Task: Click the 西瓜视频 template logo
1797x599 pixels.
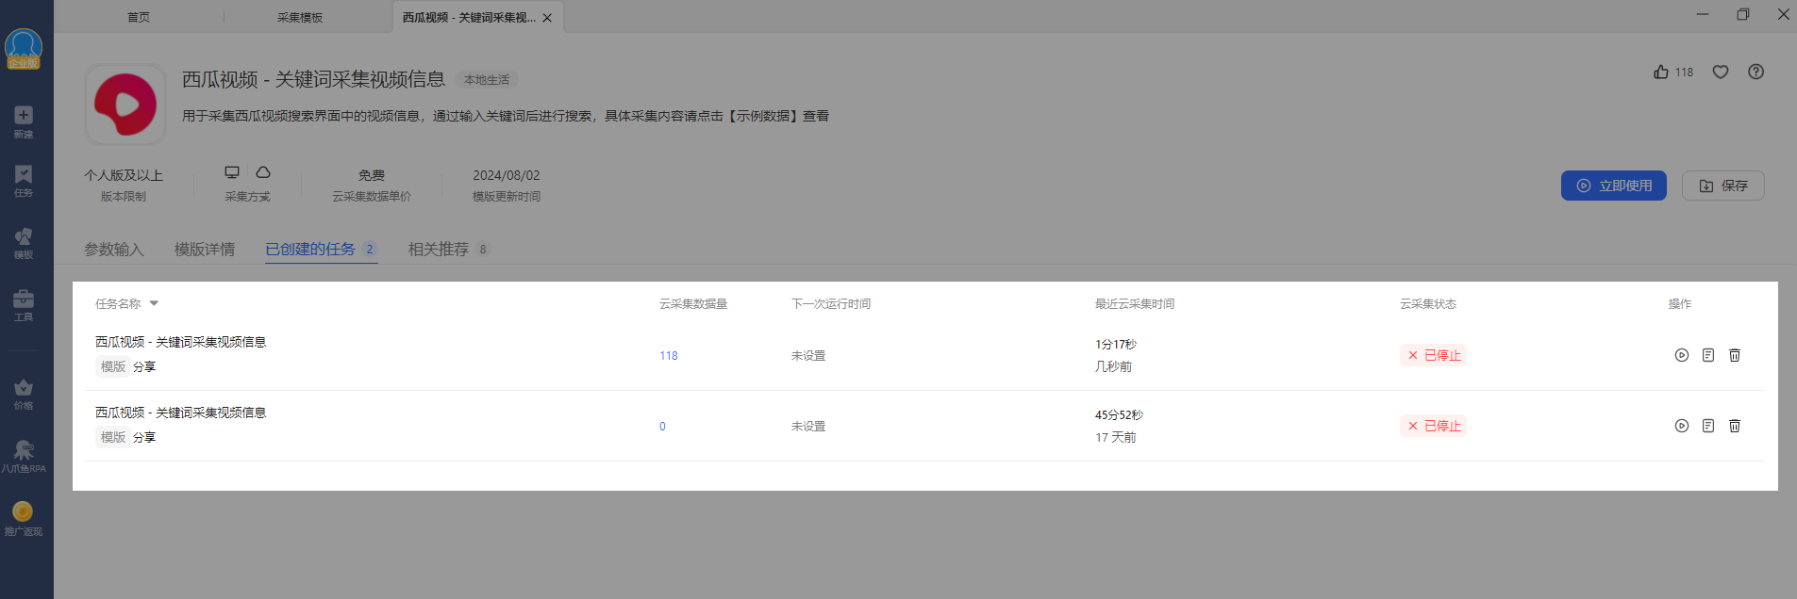Action: tap(125, 104)
